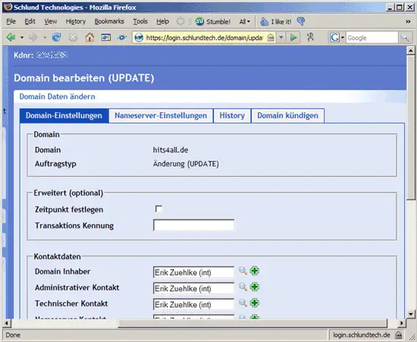This screenshot has height=342, width=417.
Task: Reload the page with the refresh icon
Action: point(56,37)
